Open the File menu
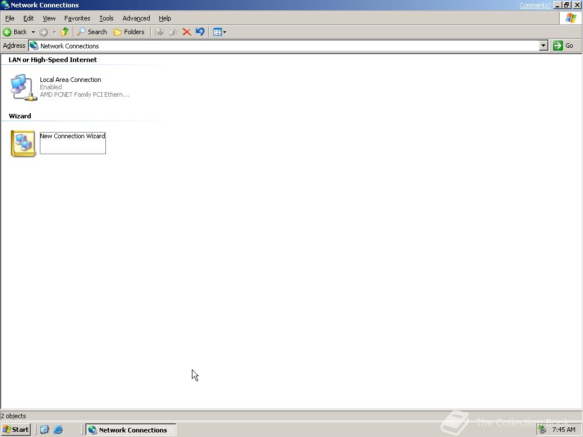This screenshot has height=437, width=583. [x=10, y=18]
